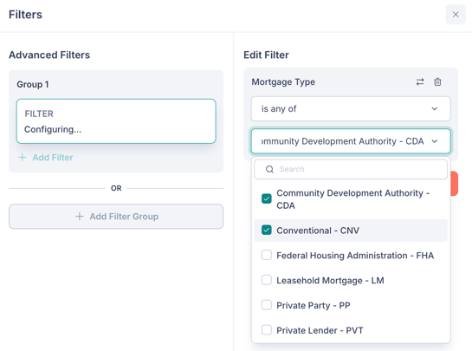Select the Configuring... filter card
The width and height of the screenshot is (472, 351).
[x=116, y=121]
